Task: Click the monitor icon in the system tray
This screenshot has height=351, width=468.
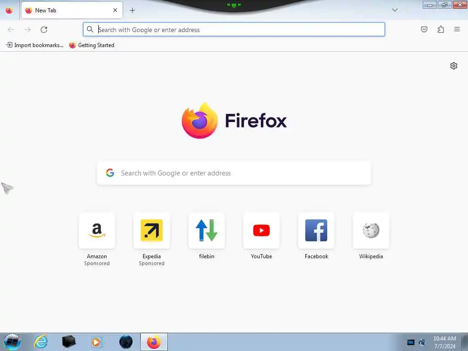Action: (411, 342)
